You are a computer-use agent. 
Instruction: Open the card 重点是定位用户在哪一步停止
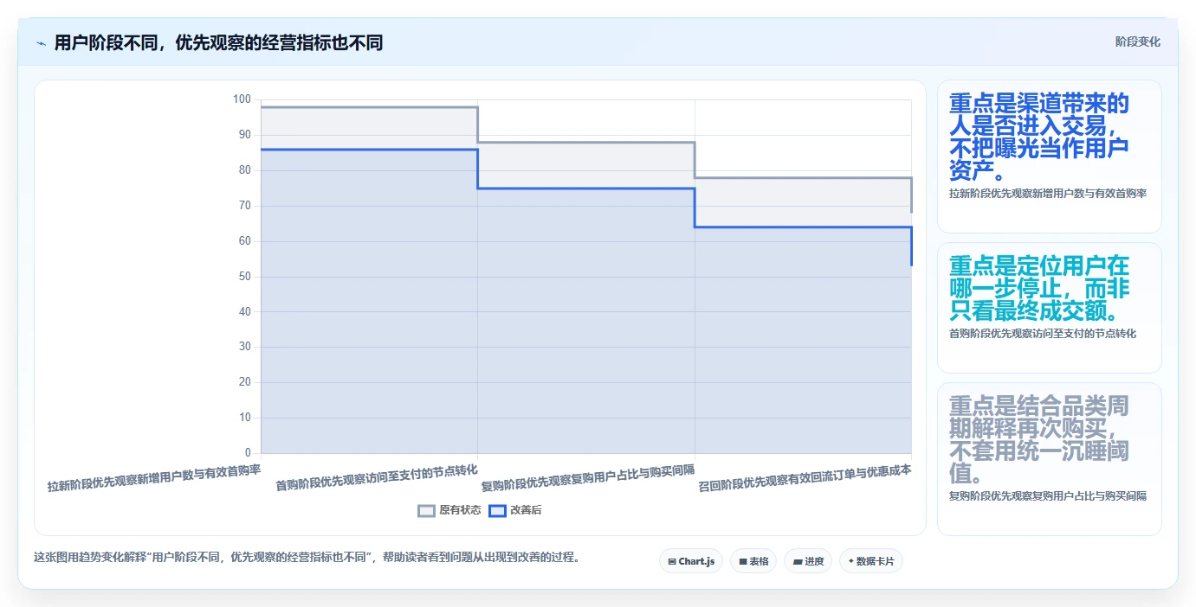coord(1049,308)
